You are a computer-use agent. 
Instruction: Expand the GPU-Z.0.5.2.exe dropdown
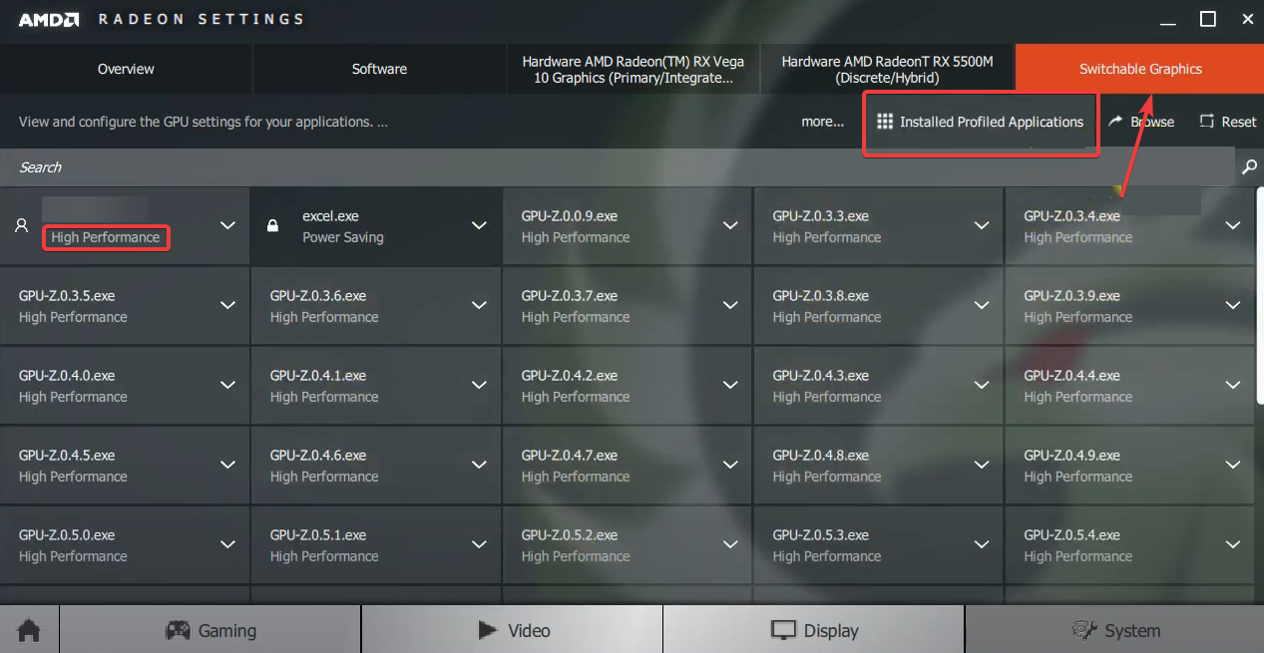(x=730, y=544)
